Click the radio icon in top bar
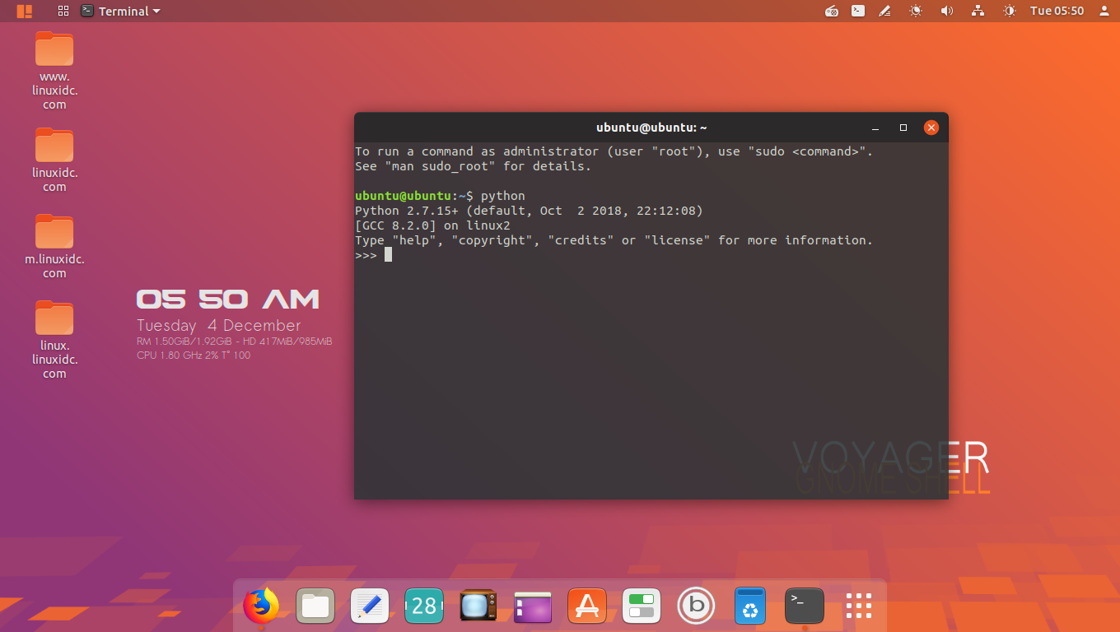This screenshot has height=632, width=1120. pyautogui.click(x=832, y=12)
